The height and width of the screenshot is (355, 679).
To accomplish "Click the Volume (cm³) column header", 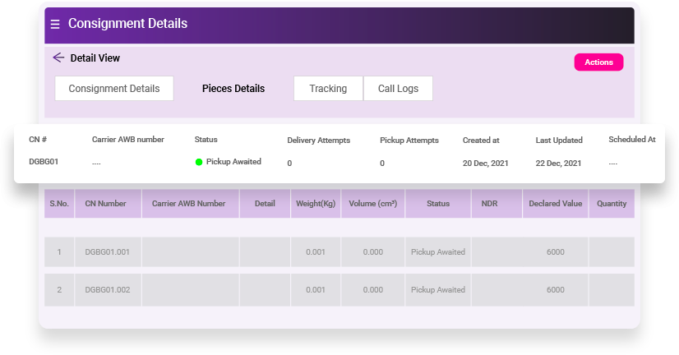I will [x=373, y=204].
